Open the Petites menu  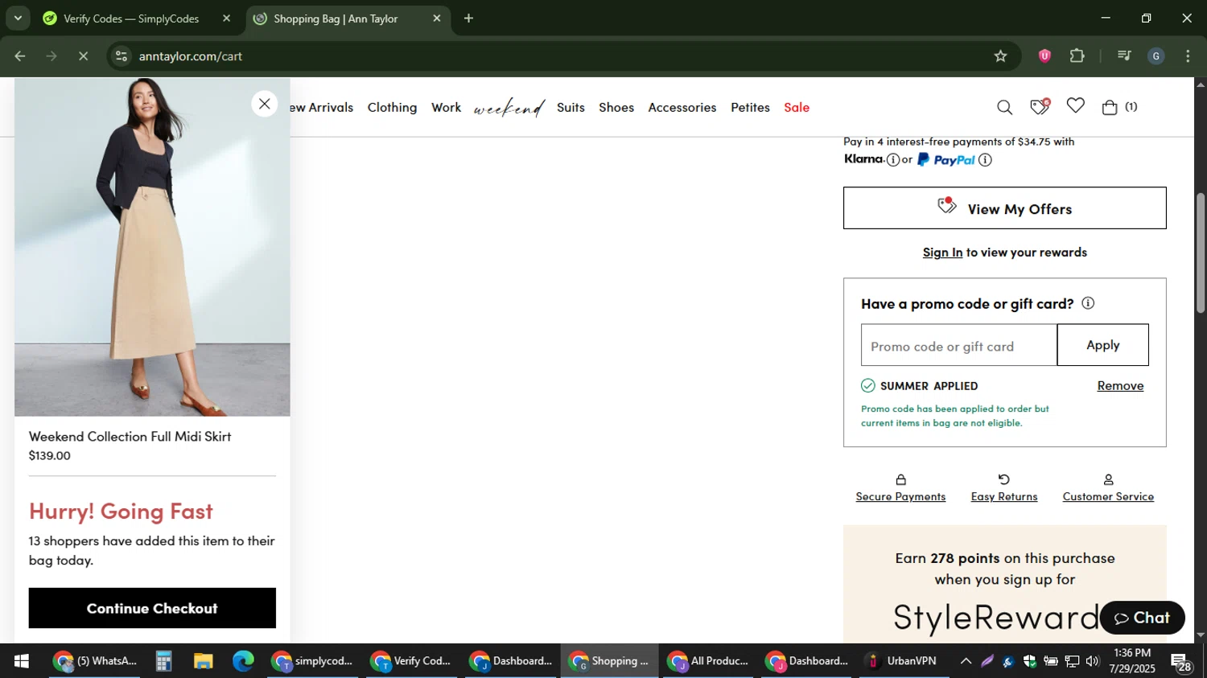(x=750, y=108)
